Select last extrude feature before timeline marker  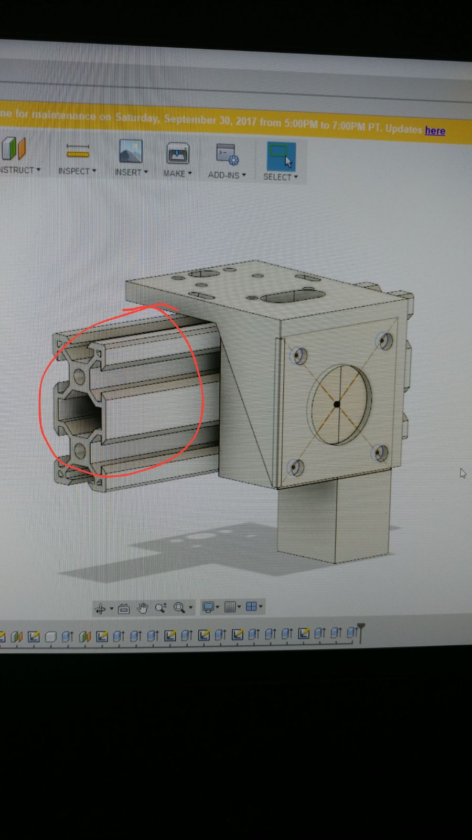[352, 633]
